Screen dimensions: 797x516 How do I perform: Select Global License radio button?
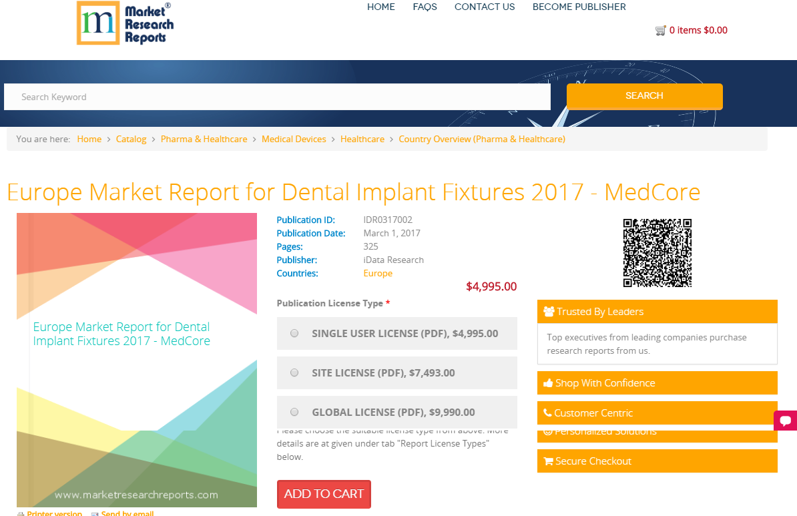tap(294, 412)
